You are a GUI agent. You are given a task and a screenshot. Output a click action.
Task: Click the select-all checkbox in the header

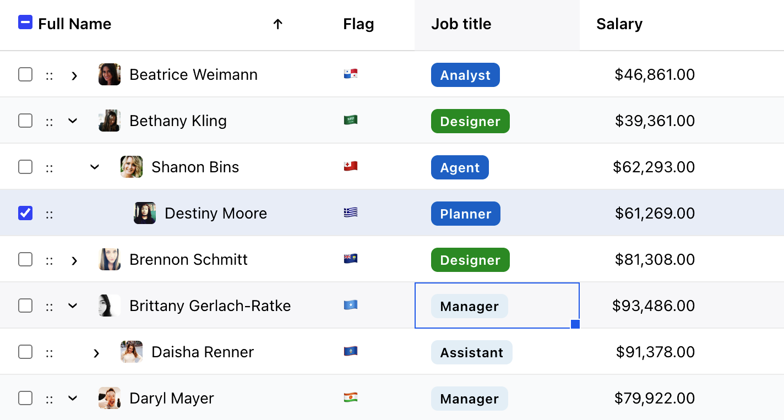pos(25,22)
